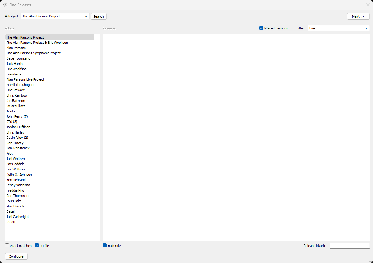Select Ben Liebrand in Artists list
This screenshot has height=263, width=373.
click(50, 180)
